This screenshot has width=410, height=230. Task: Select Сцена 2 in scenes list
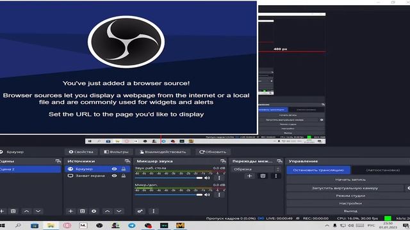[30, 169]
